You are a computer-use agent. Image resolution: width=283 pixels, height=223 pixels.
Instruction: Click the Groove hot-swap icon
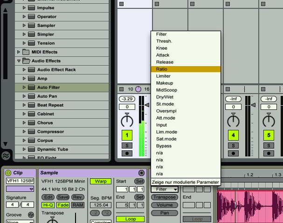point(31,215)
